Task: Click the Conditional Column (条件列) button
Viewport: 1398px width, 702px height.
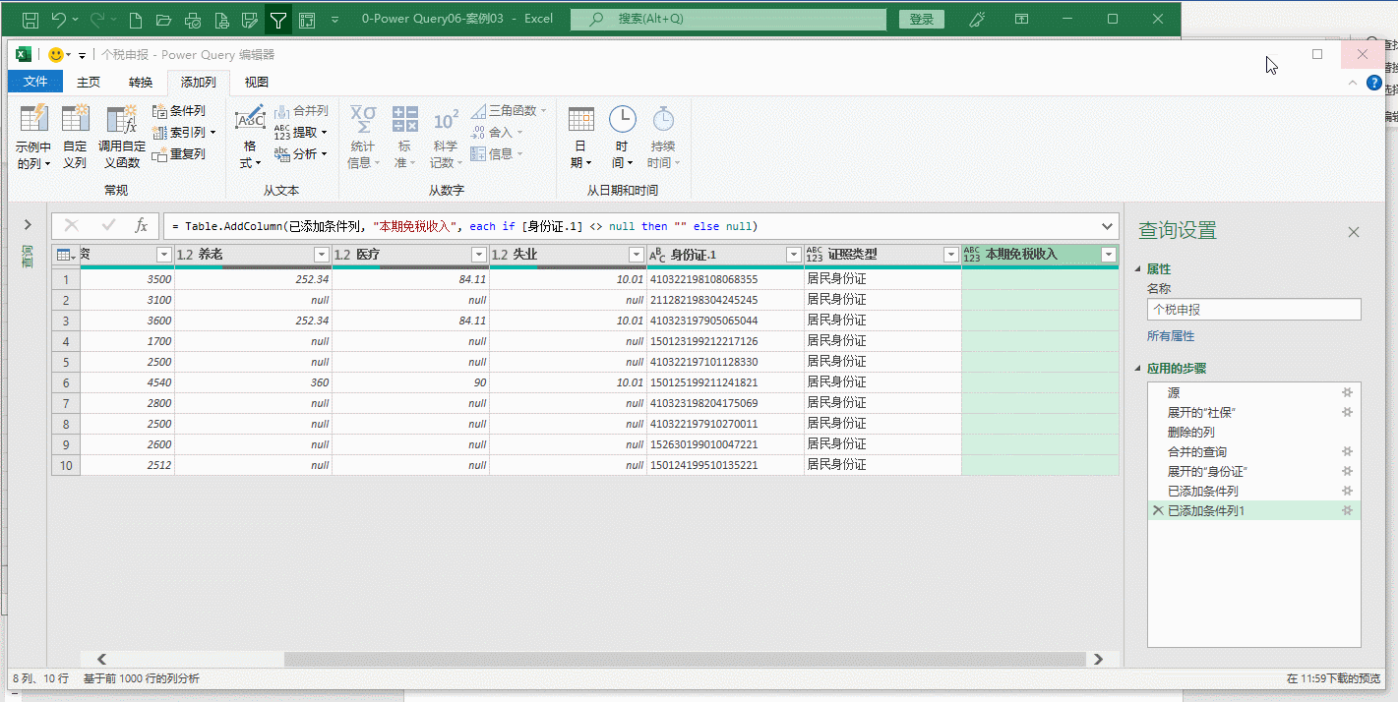Action: coord(179,111)
